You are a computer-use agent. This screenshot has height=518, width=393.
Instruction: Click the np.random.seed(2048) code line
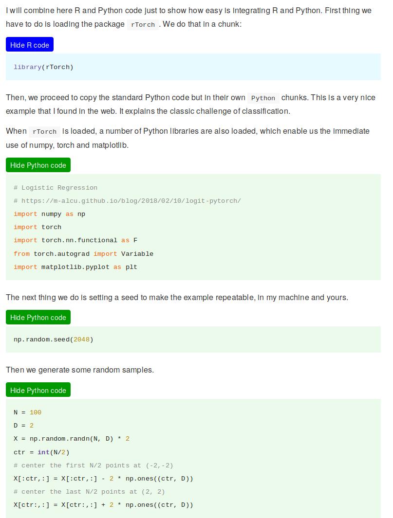(x=53, y=339)
